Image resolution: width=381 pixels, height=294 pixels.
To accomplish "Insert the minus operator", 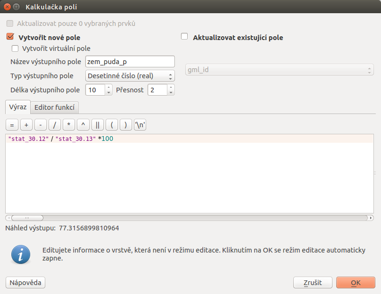I will coord(41,125).
